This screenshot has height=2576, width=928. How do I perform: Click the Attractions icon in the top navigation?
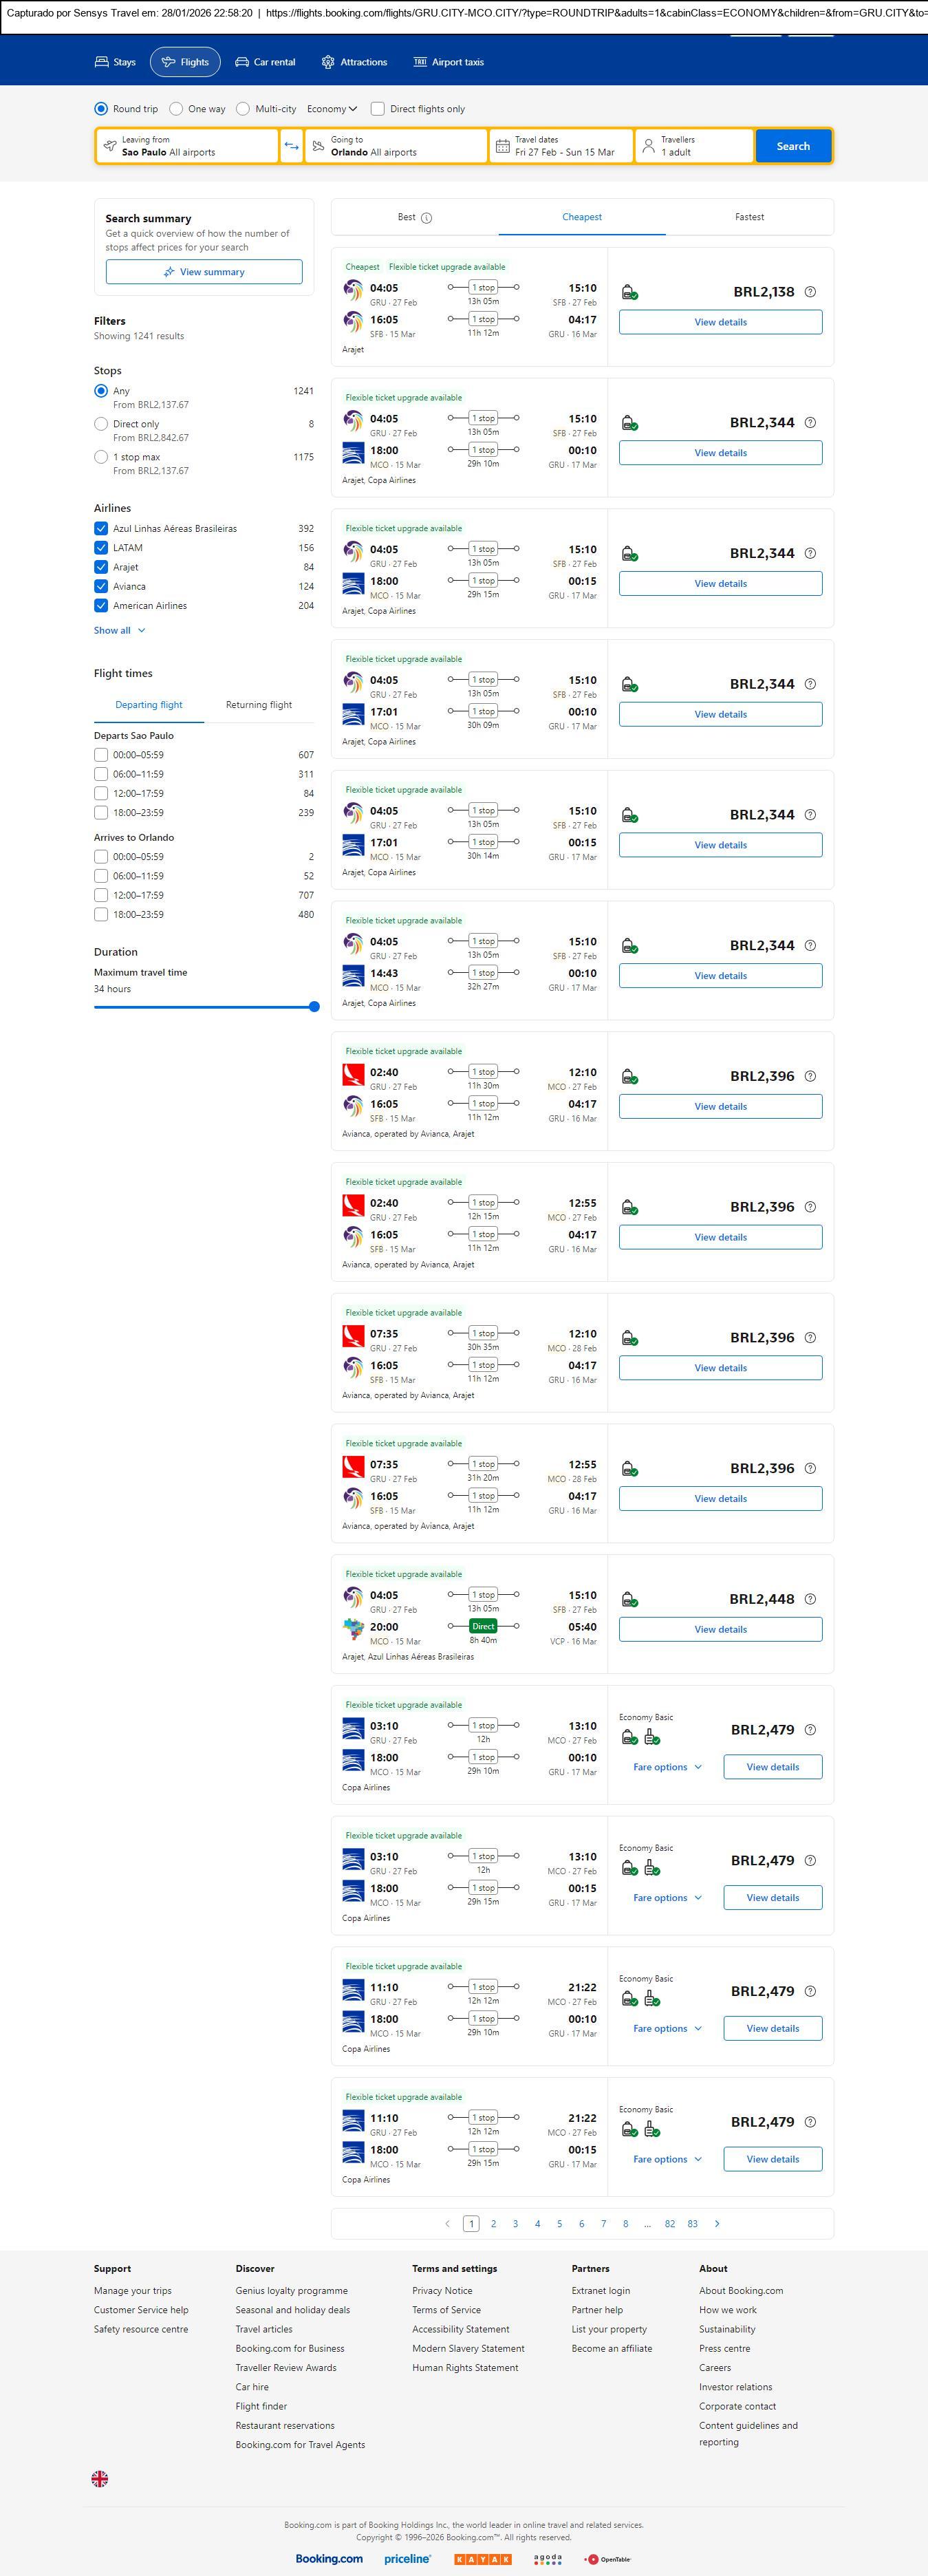(328, 62)
